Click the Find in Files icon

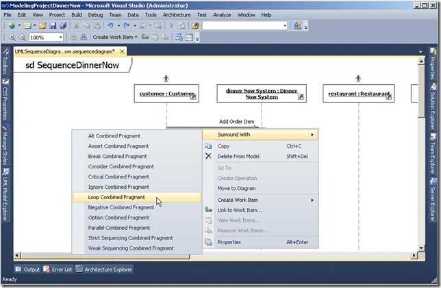[195, 26]
